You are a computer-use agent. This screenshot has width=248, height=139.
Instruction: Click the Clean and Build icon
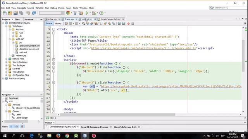pyautogui.click(x=81, y=13)
